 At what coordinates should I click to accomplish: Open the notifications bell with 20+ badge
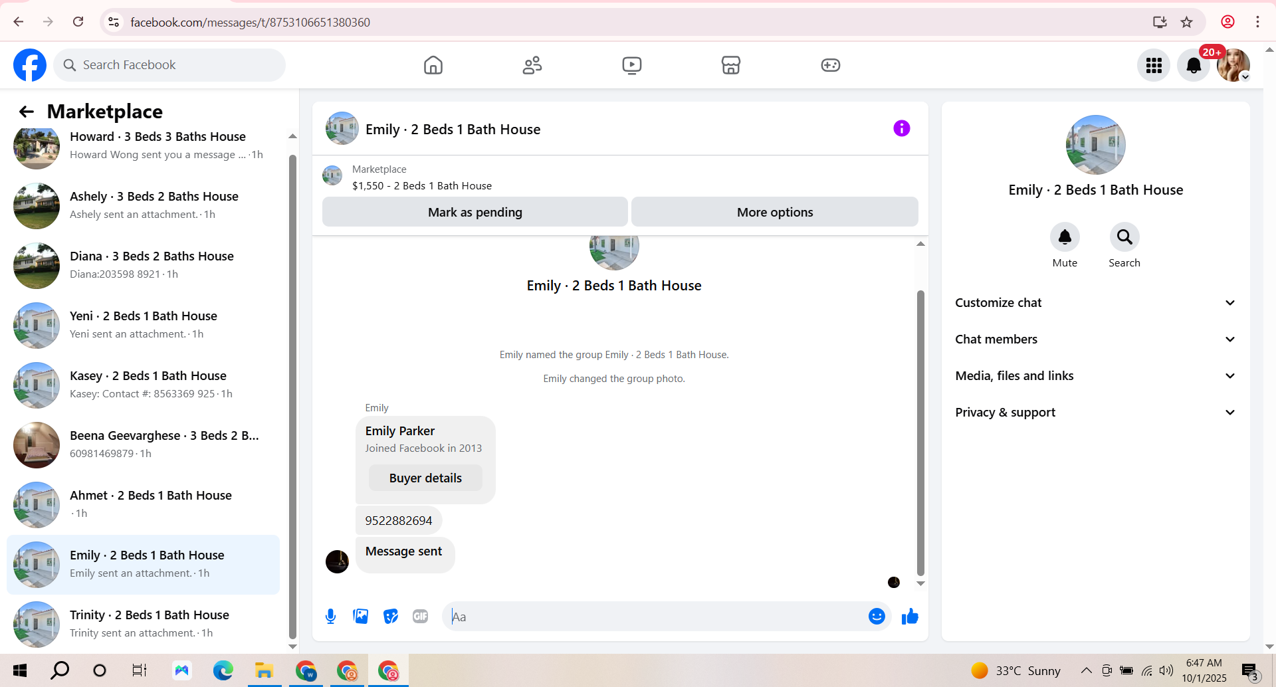pos(1194,65)
